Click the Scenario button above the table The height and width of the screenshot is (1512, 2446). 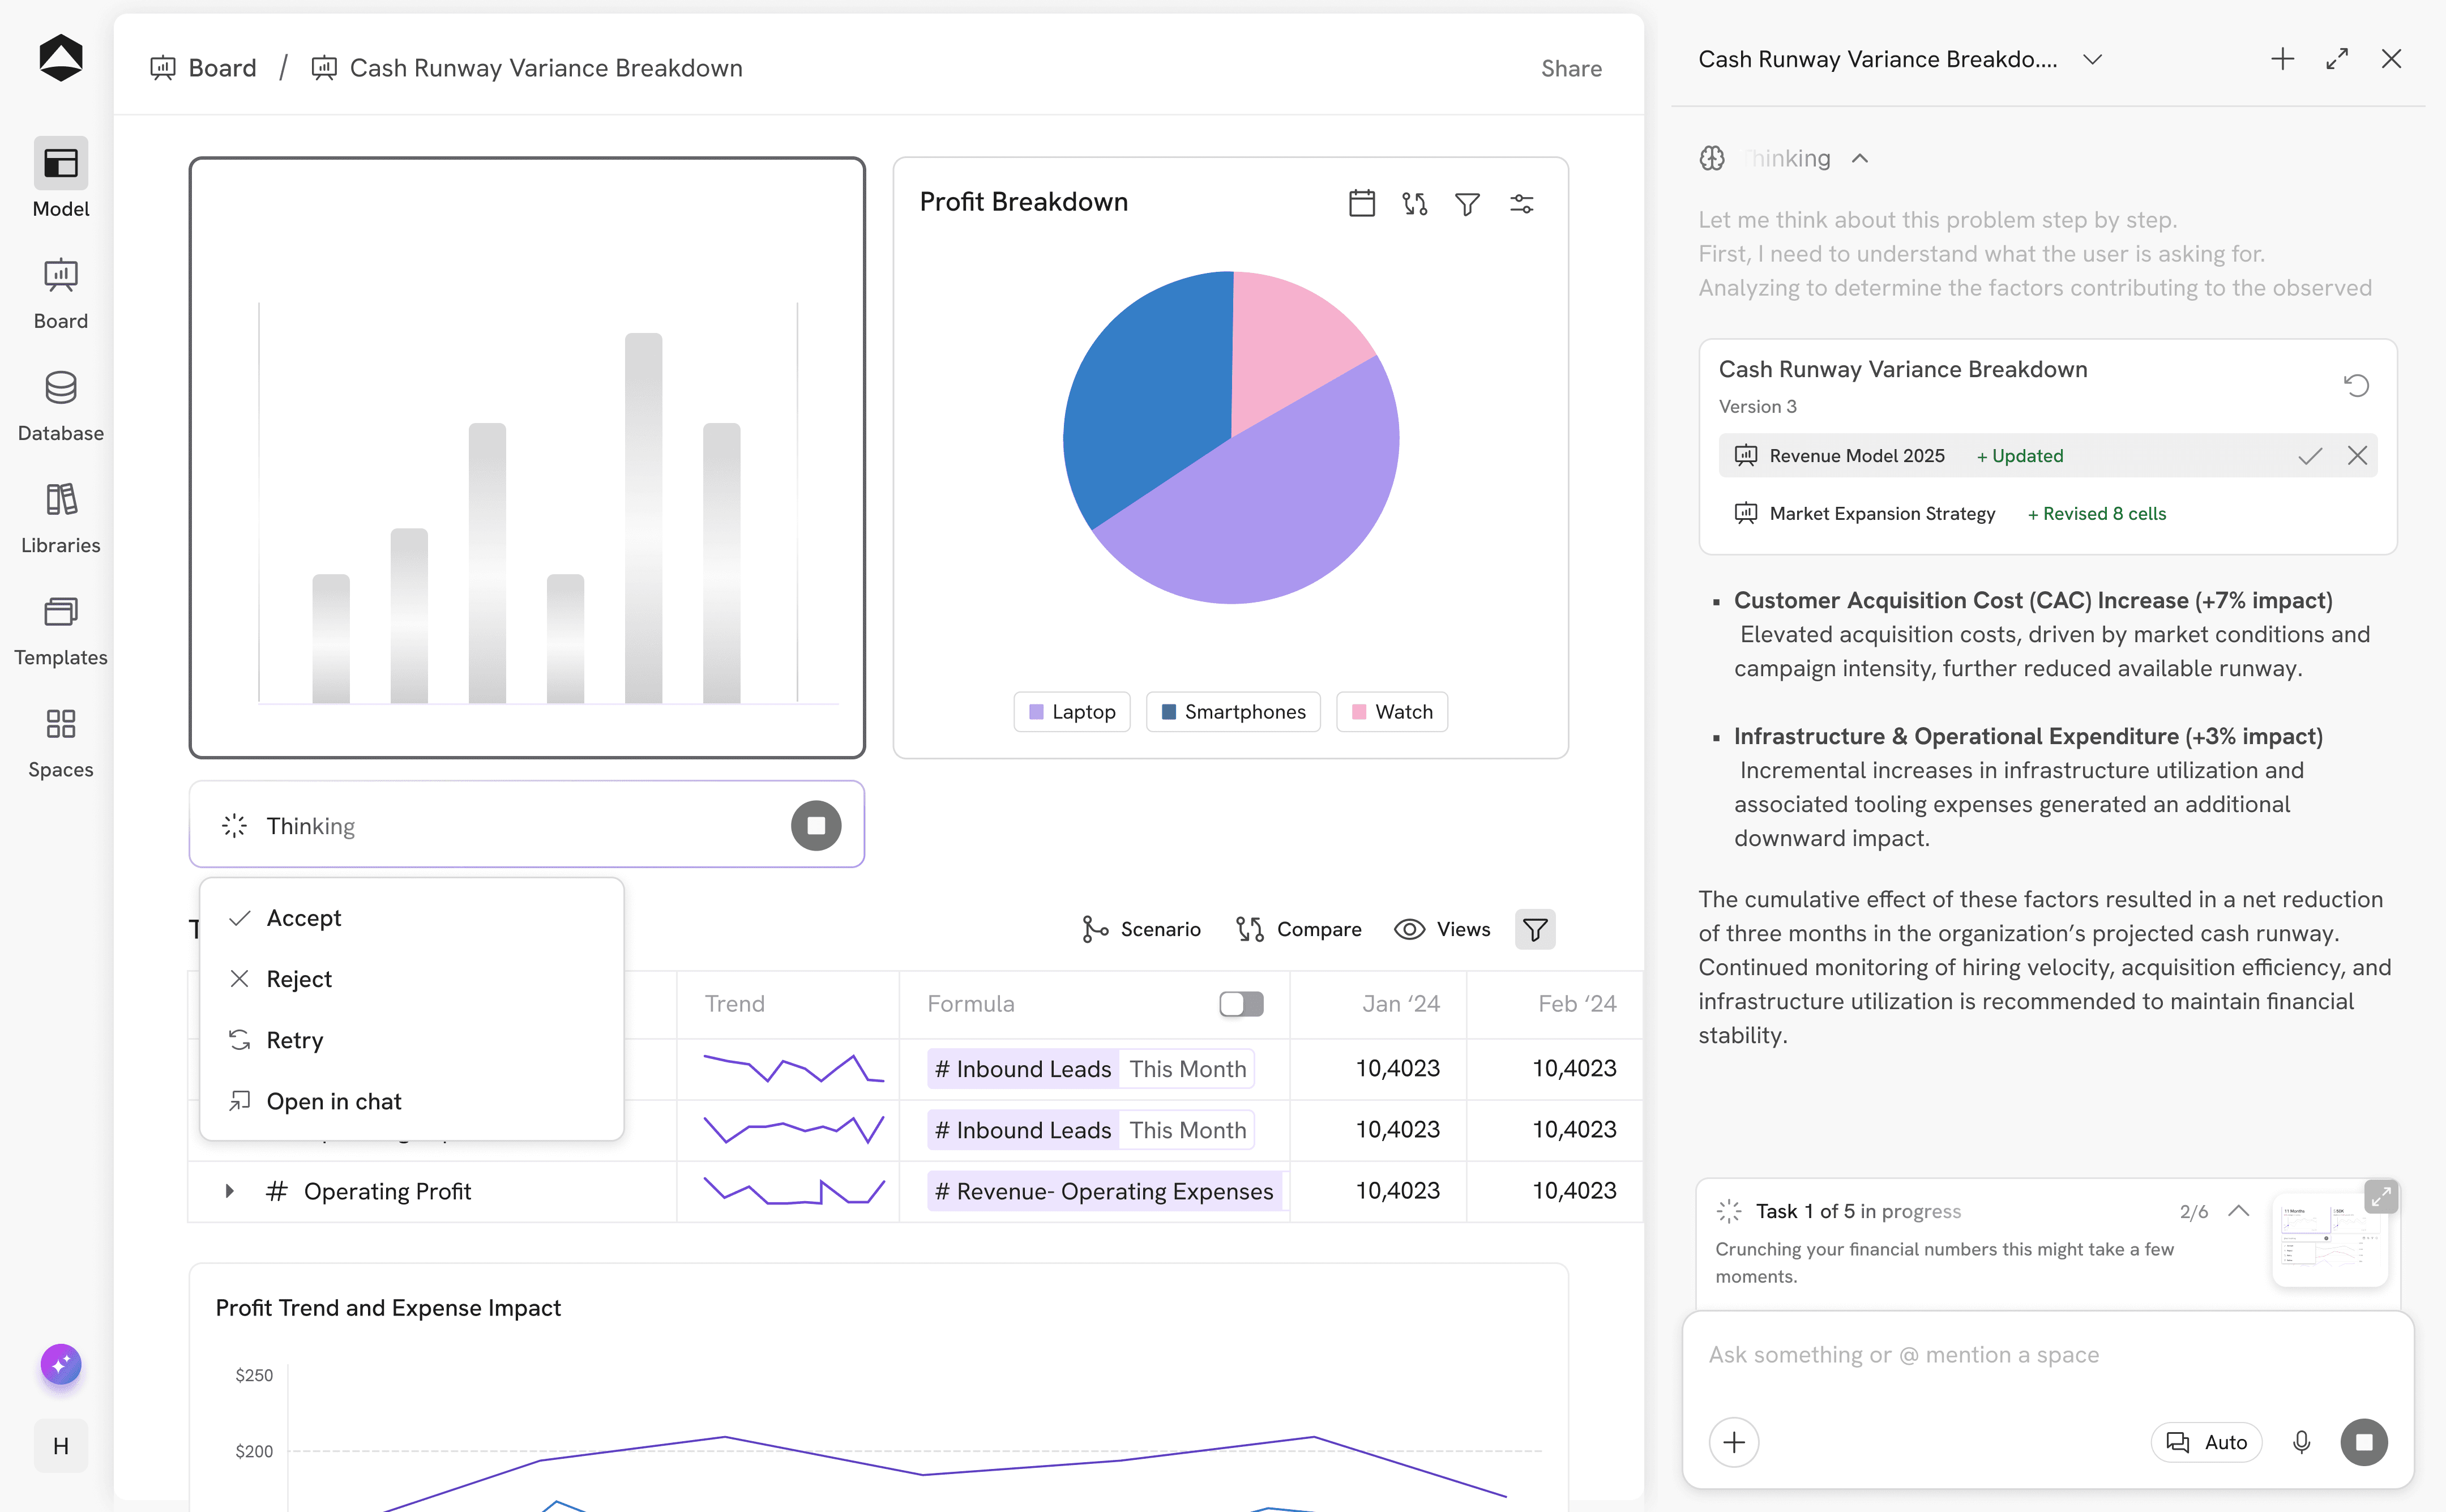point(1140,929)
